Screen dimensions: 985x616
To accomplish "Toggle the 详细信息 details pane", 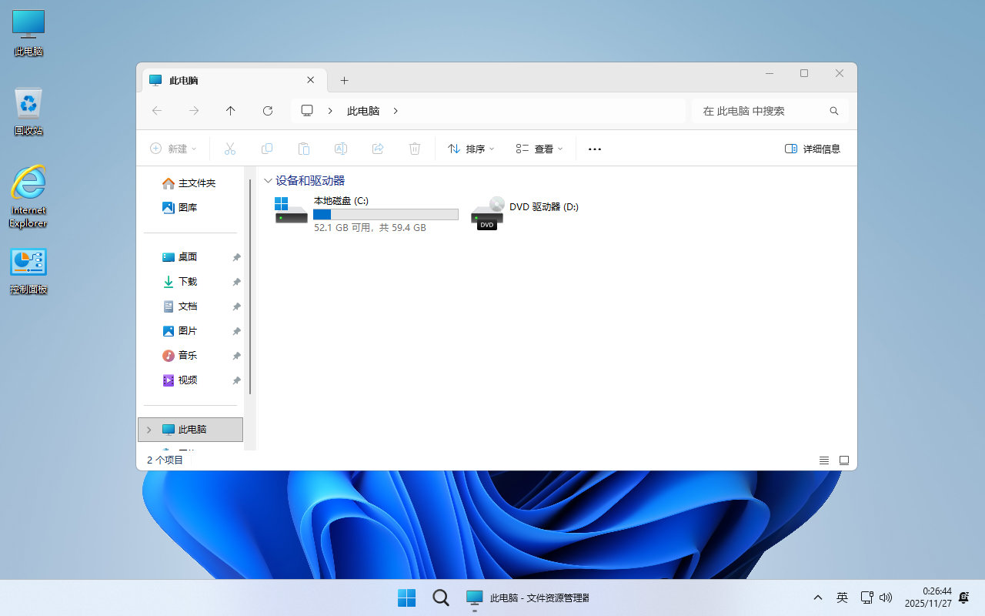I will tap(813, 149).
